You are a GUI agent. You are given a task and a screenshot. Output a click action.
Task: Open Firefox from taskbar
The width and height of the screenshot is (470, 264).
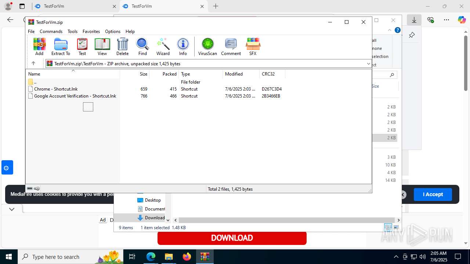[187, 257]
